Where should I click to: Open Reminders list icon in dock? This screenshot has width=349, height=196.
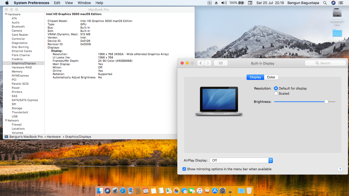[161, 190]
